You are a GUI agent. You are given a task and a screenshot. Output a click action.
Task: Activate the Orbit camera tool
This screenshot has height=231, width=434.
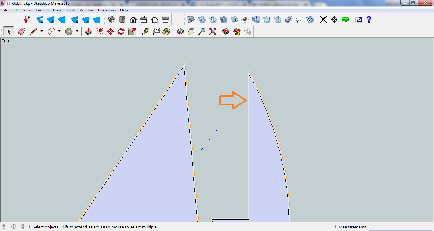180,31
